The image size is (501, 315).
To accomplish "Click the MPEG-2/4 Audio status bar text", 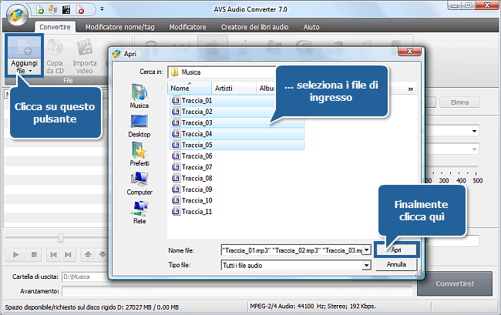I will point(313,307).
